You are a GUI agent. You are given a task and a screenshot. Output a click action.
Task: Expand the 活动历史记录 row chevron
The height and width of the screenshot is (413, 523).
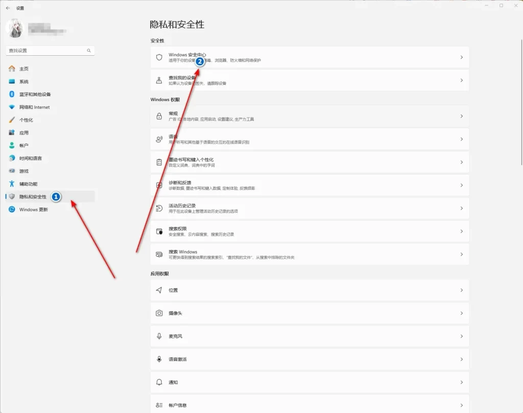tap(462, 209)
